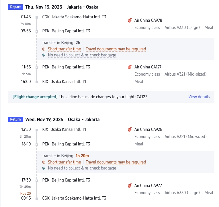Click return No need to re-check baggage note
Image resolution: width=219 pixels, height=207 pixels.
82,168
